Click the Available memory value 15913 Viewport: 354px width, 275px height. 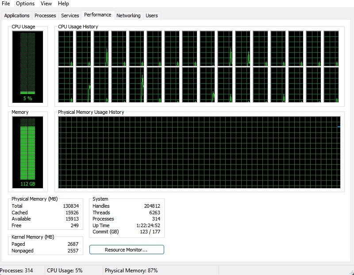72,219
